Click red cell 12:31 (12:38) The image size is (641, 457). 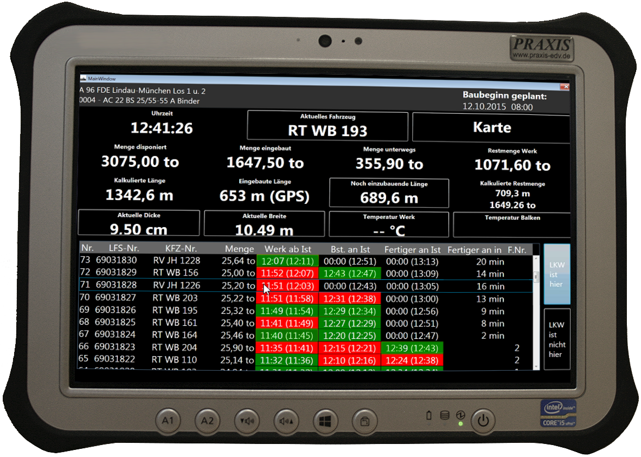click(350, 299)
